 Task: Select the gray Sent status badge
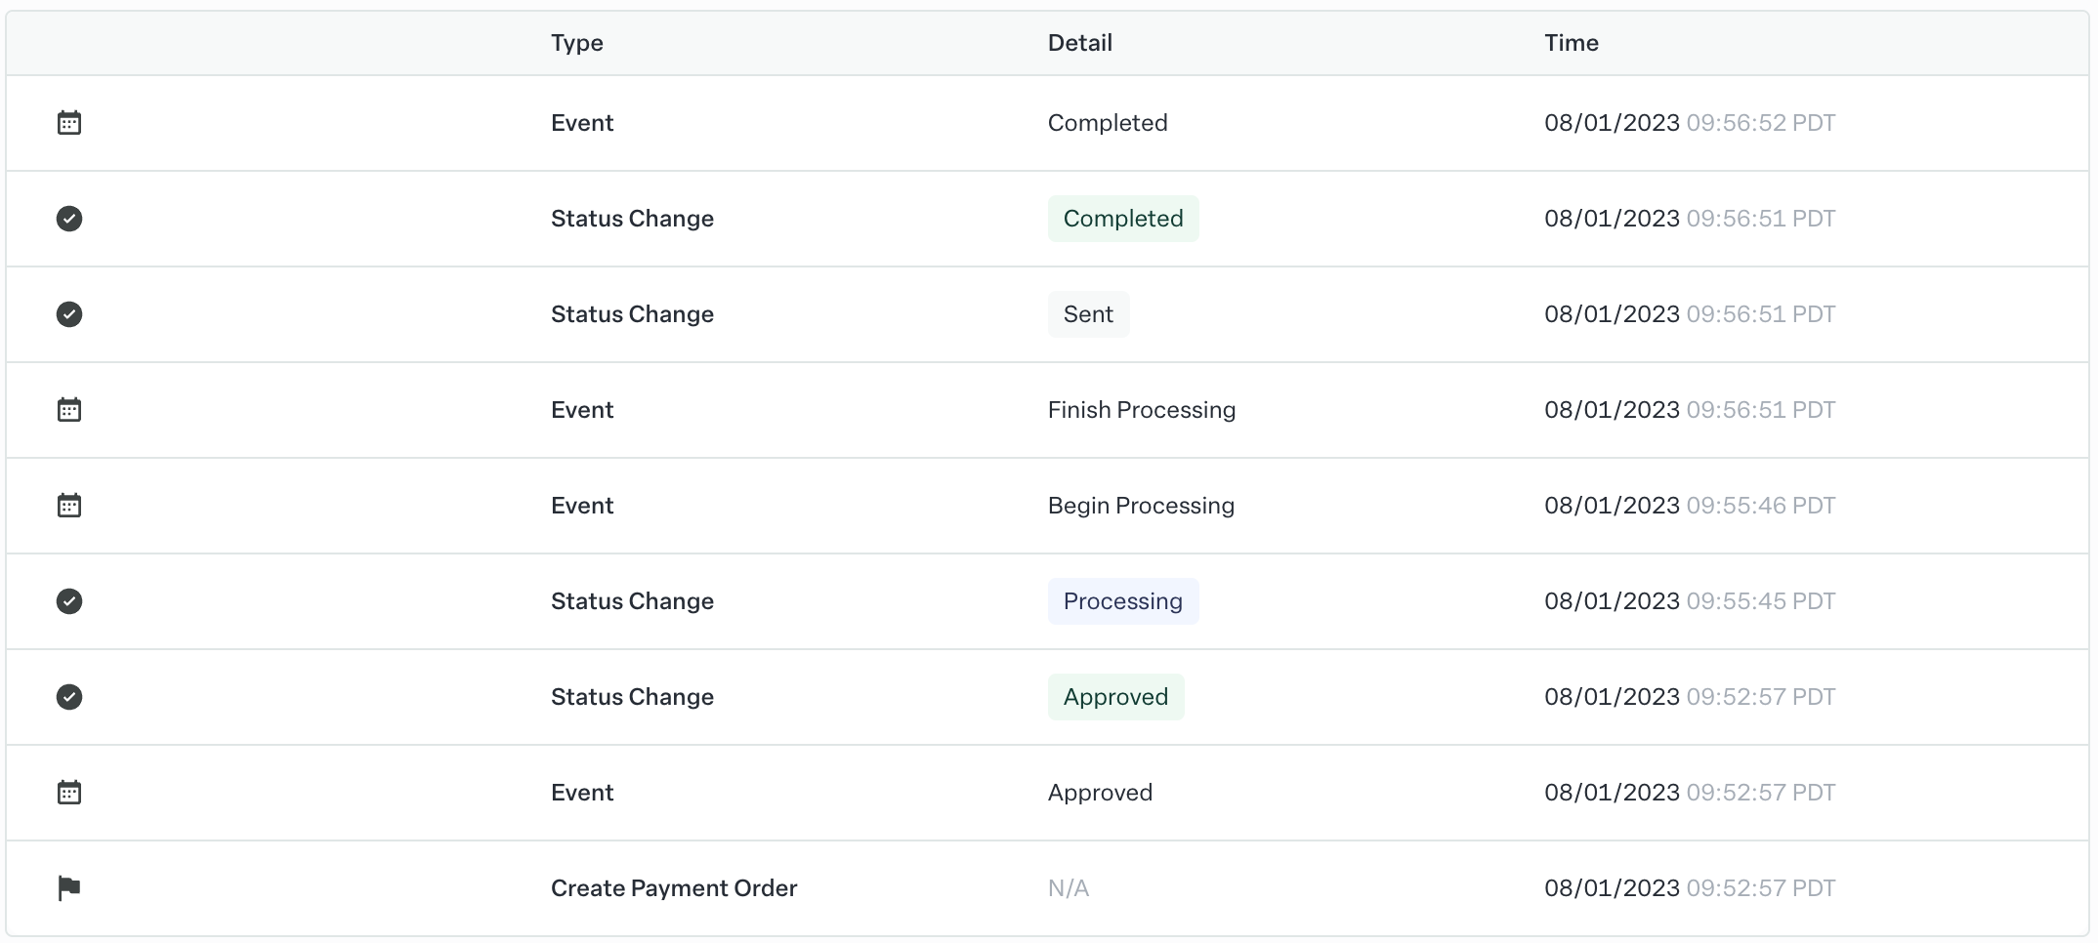(1088, 314)
